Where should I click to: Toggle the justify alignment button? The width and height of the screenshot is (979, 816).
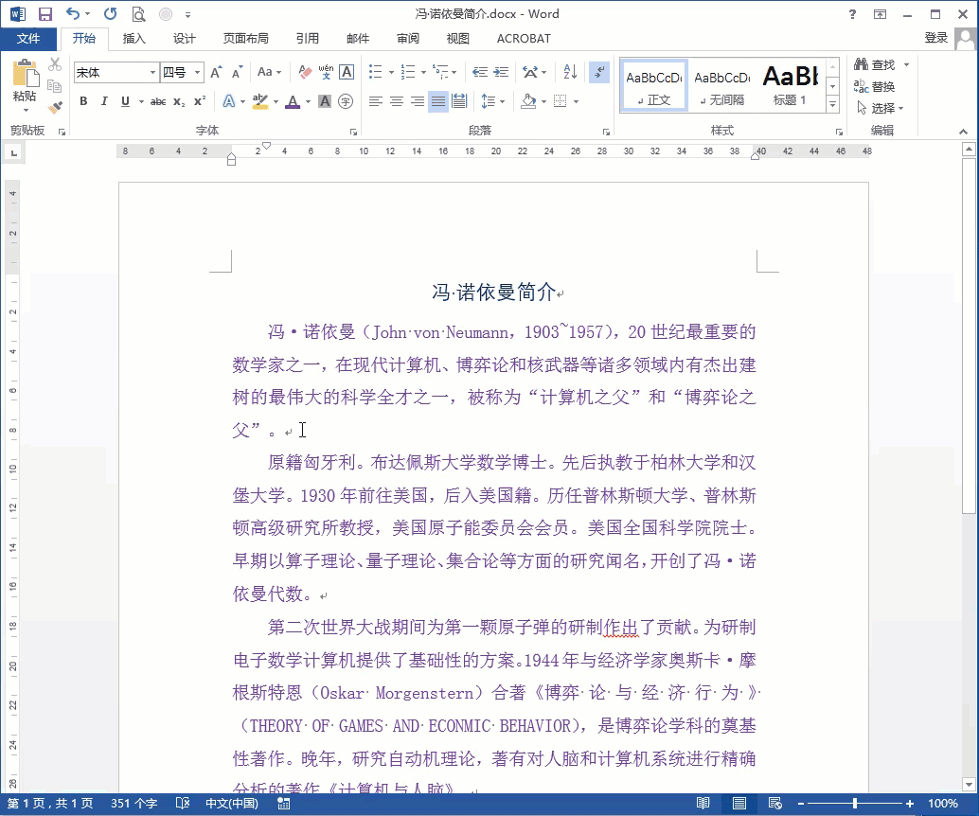[x=436, y=101]
